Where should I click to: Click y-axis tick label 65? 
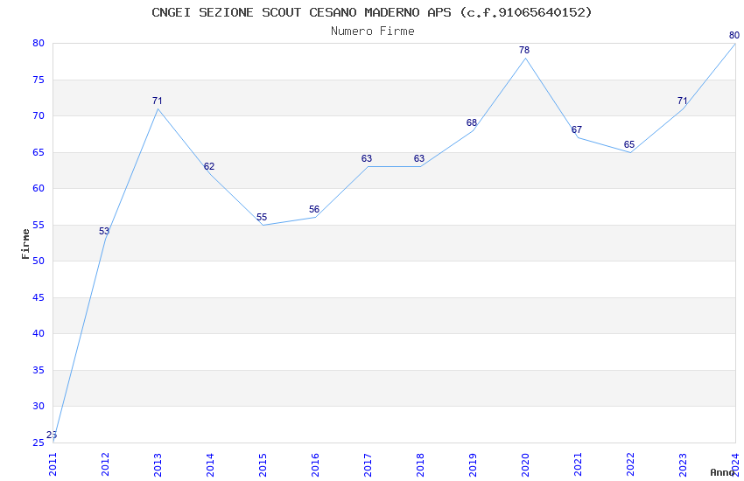tap(39, 152)
